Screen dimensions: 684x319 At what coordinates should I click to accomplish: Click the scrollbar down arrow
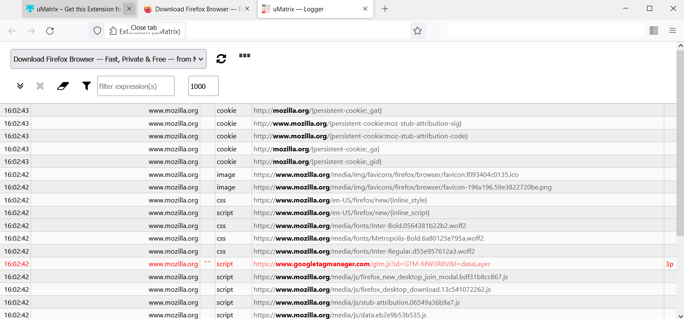click(680, 316)
